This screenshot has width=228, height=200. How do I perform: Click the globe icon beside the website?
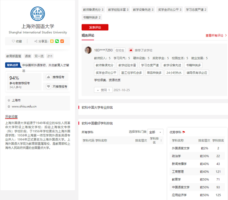pos(9,107)
